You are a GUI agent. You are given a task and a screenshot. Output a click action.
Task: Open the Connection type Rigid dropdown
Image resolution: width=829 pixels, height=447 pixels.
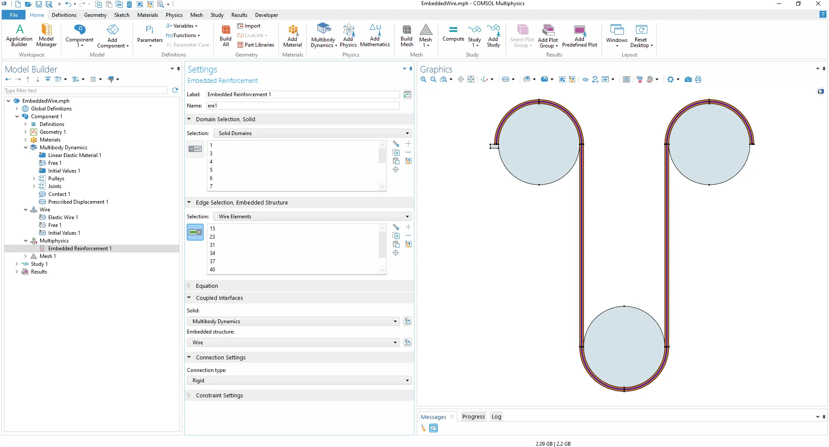click(x=299, y=381)
